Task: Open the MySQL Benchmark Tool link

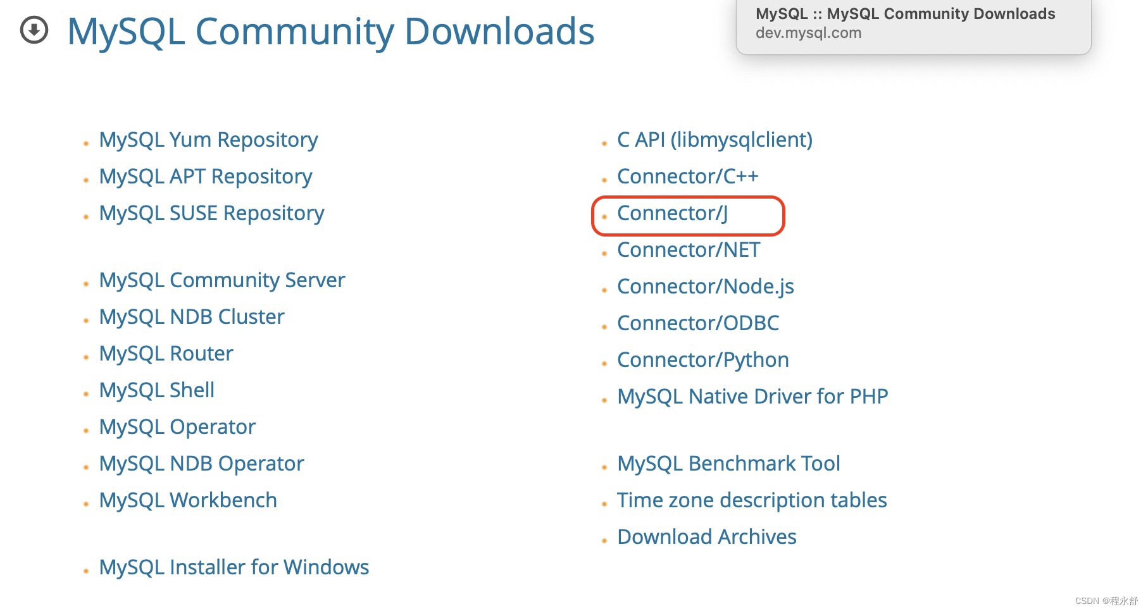Action: click(x=729, y=464)
